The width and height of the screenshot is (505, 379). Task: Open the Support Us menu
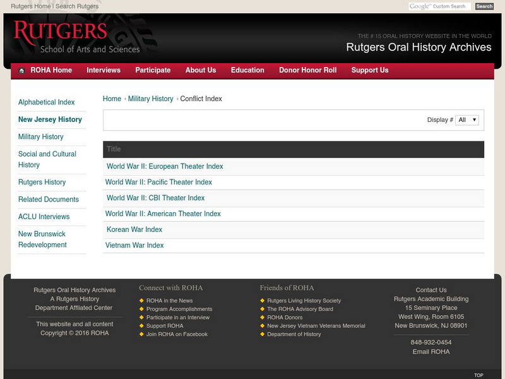click(x=370, y=70)
